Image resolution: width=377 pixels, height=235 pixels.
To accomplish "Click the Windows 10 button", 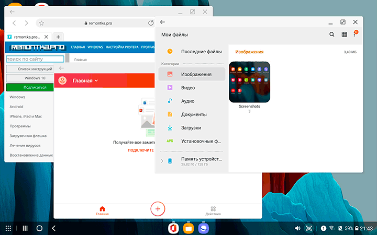I will (x=30, y=78).
